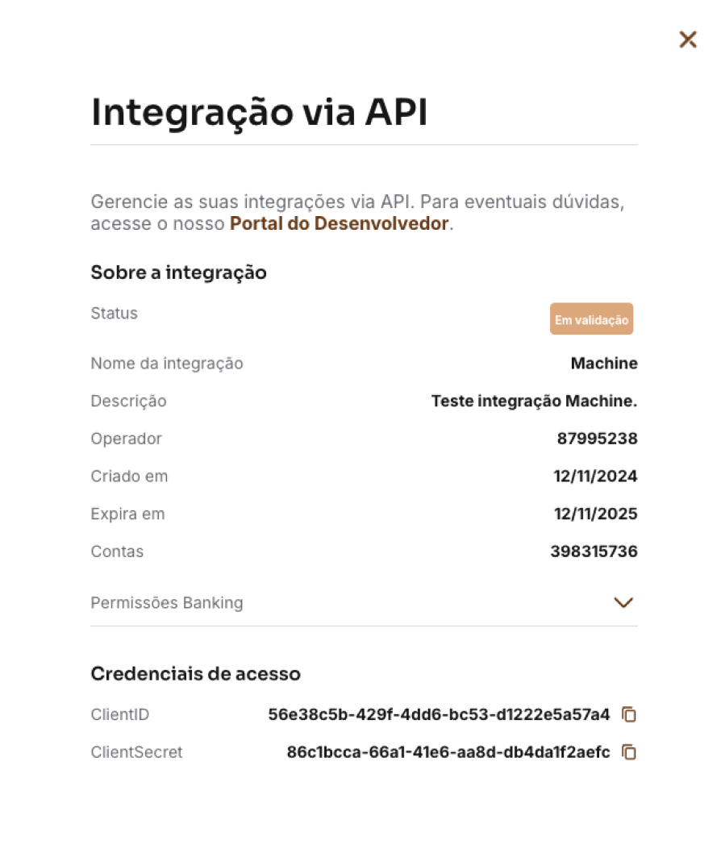Select the ClientSecret value starting with 86c1bcca

click(x=448, y=751)
